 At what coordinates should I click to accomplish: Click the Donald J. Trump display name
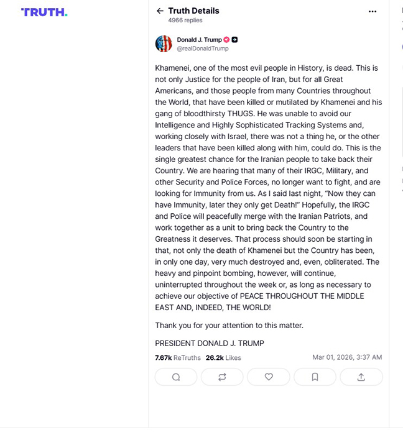pos(199,40)
